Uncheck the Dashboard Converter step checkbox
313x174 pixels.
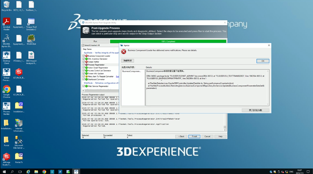(x=84, y=79)
